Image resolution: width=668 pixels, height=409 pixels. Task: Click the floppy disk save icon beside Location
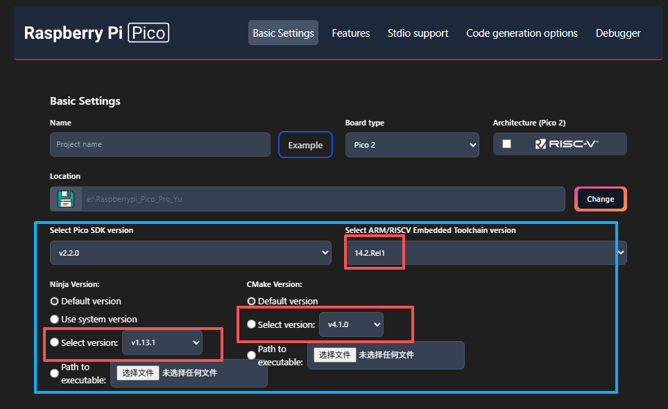[66, 199]
